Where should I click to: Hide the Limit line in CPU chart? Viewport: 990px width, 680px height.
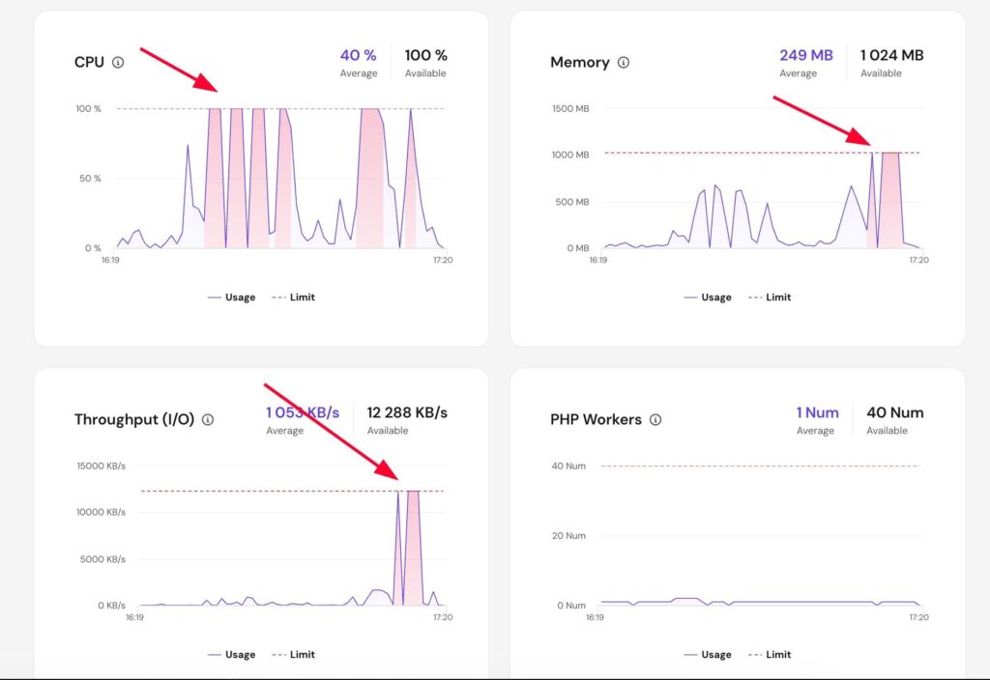294,297
